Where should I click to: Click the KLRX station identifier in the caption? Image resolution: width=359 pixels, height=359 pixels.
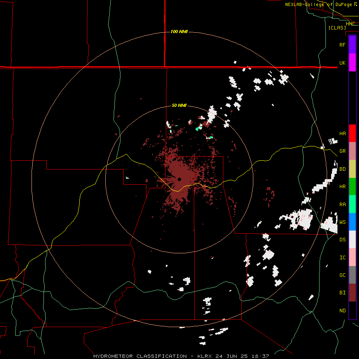click(204, 356)
